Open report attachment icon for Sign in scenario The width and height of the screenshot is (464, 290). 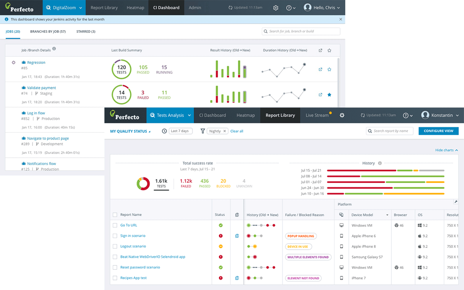[237, 236]
